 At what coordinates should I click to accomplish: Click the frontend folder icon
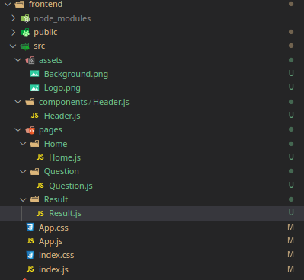[x=20, y=4]
